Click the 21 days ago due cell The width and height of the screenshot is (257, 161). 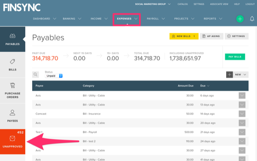pos(207,132)
